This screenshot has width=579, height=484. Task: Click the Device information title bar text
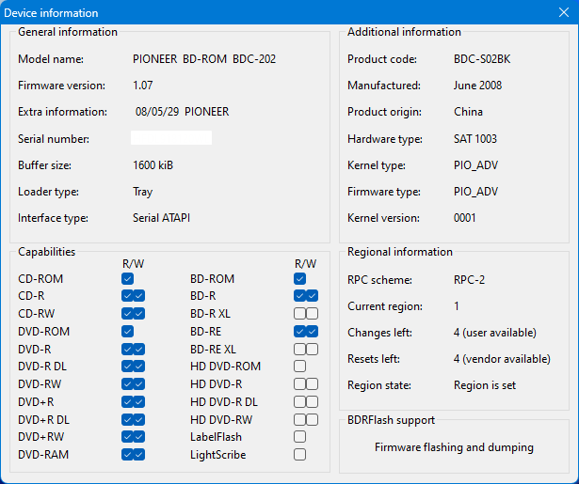[51, 13]
